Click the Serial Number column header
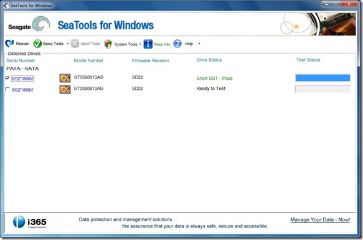The height and width of the screenshot is (240, 363). (21, 60)
